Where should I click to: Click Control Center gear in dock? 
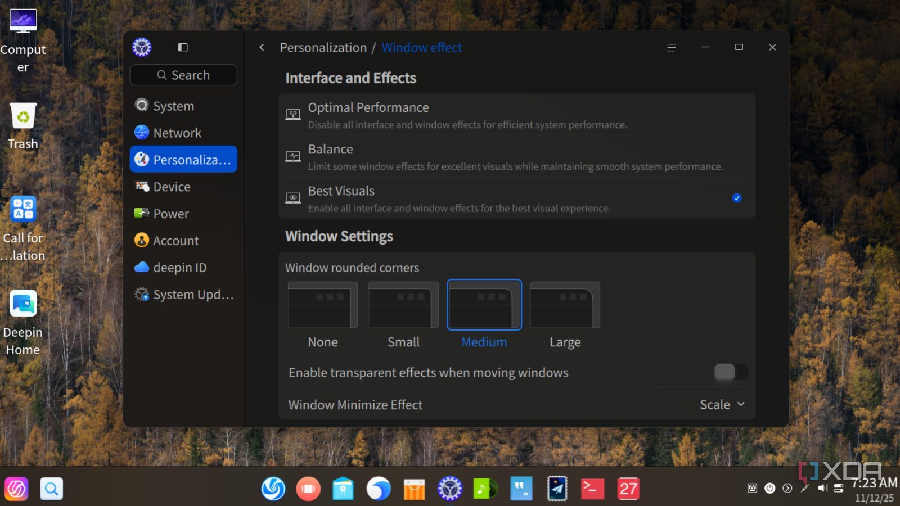[450, 489]
